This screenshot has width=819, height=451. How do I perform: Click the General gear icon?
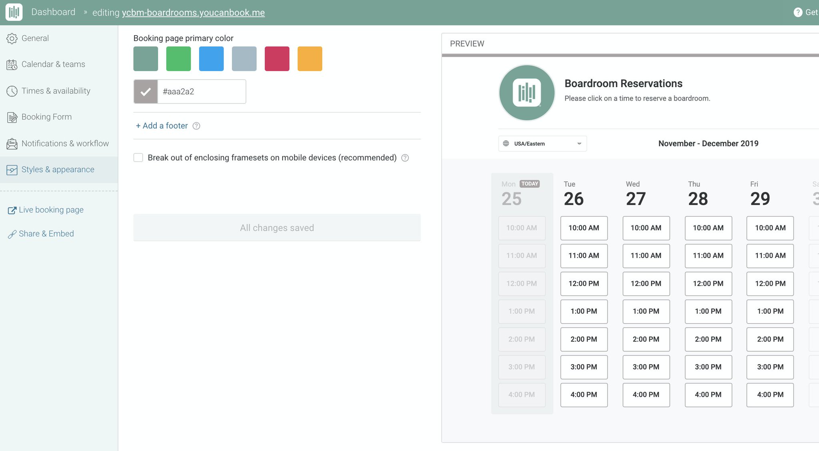[12, 38]
